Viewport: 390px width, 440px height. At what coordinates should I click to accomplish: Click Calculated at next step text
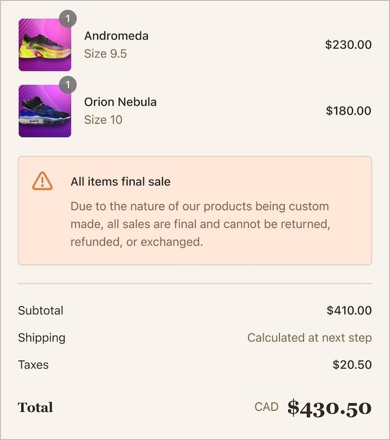click(309, 337)
